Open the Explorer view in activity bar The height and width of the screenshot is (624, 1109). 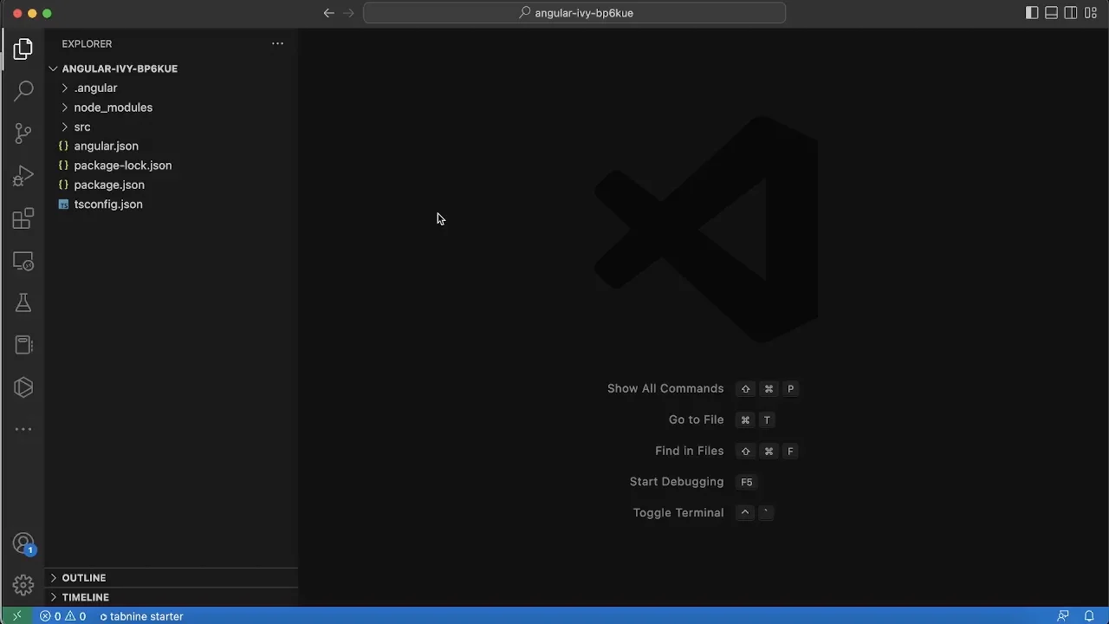tap(23, 49)
